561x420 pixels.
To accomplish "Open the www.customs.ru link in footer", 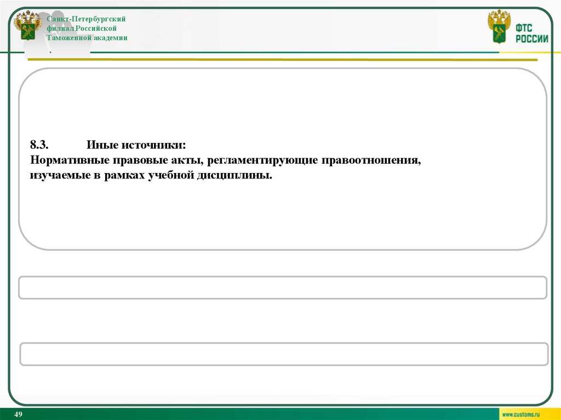I will point(520,415).
